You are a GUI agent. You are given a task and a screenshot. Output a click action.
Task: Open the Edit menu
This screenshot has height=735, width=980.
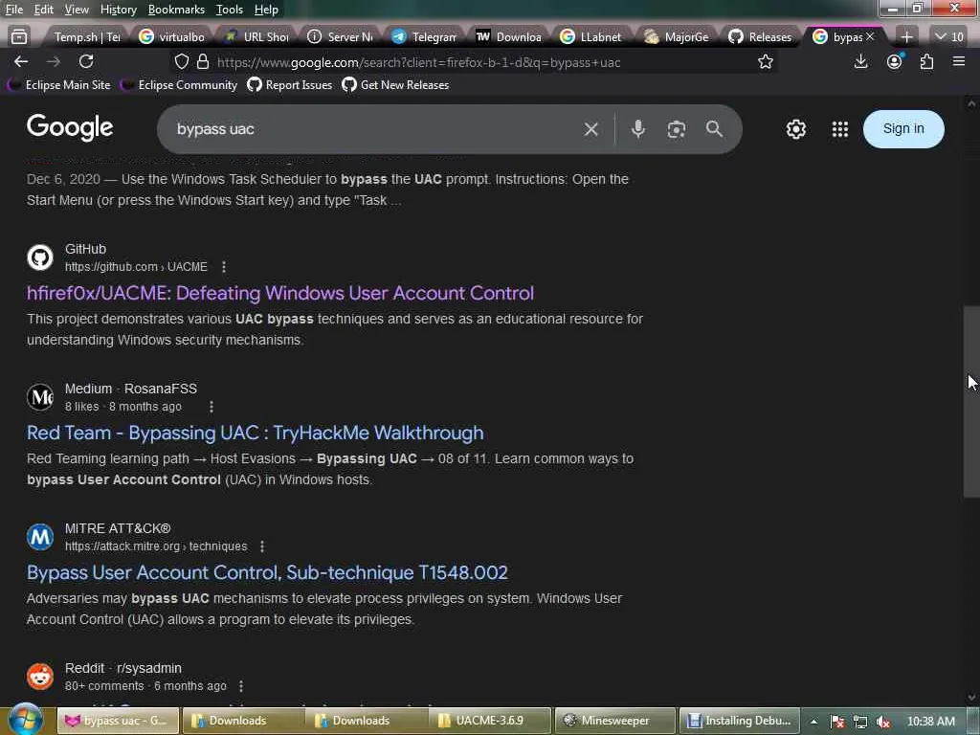pos(43,10)
